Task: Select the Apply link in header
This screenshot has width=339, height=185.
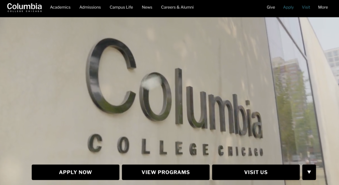Action: click(288, 7)
